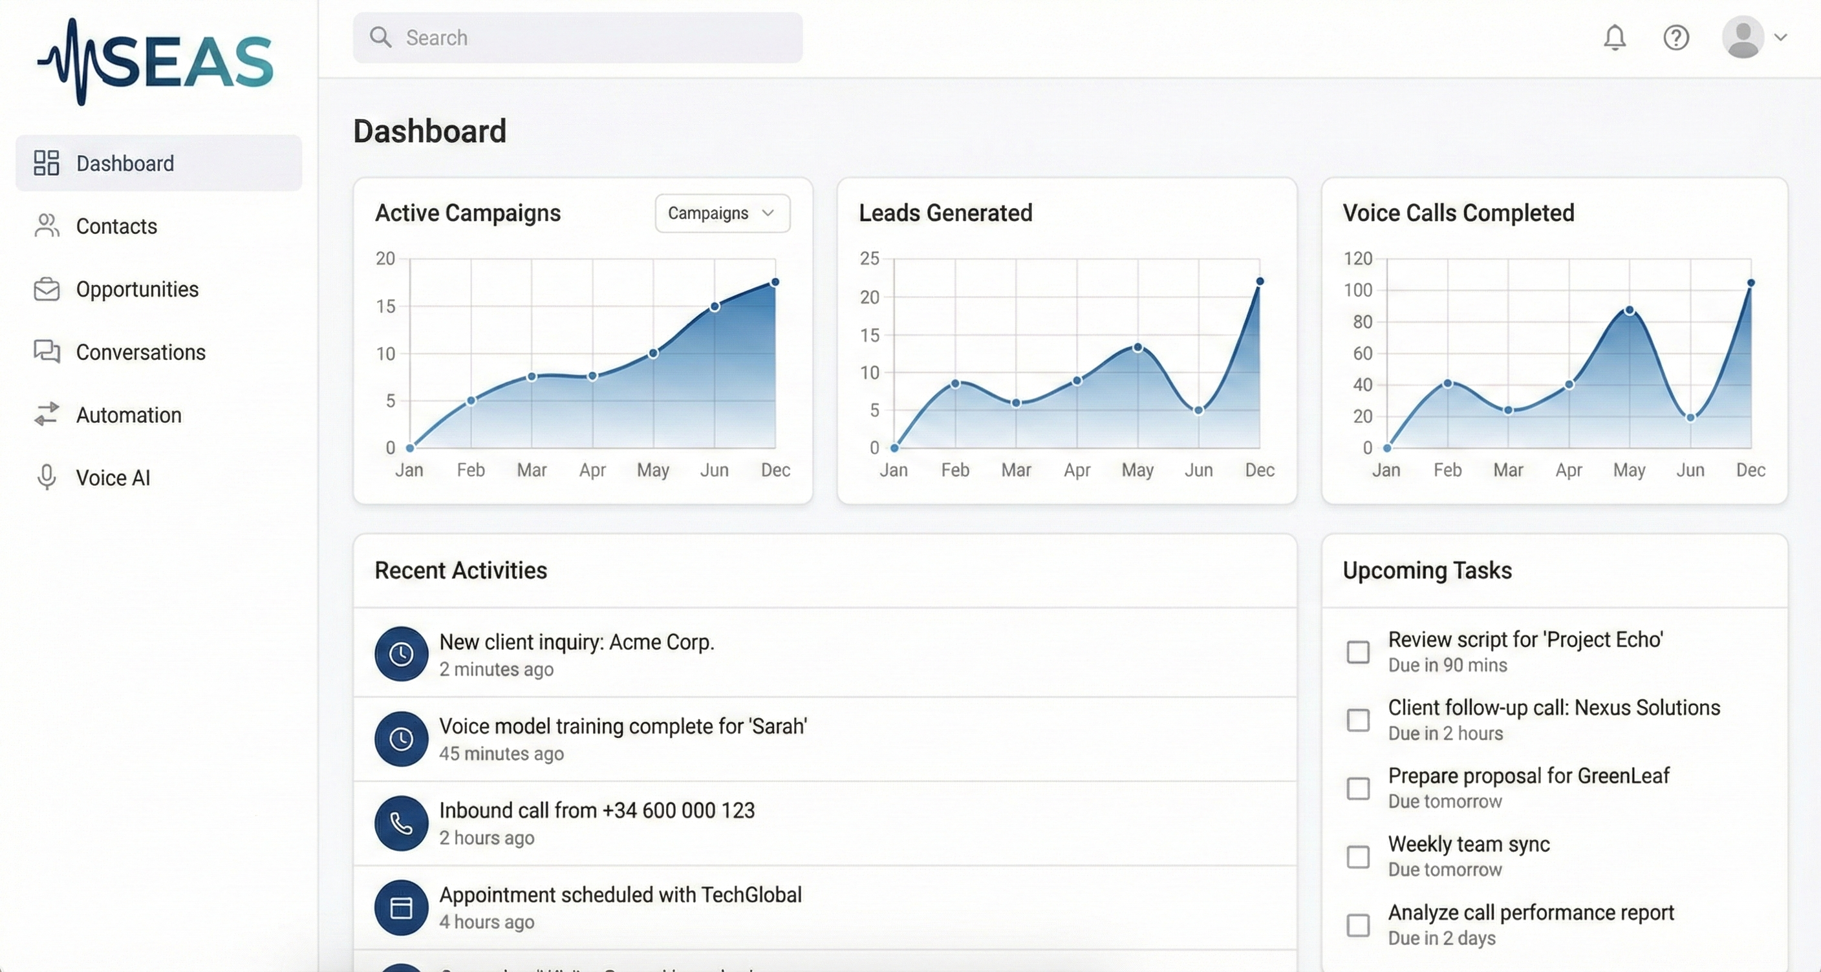This screenshot has width=1821, height=972.
Task: Check the 'Review script for Project Echo' task
Action: click(x=1358, y=652)
